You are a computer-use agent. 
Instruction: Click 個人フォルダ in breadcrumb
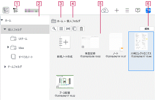click(73, 21)
